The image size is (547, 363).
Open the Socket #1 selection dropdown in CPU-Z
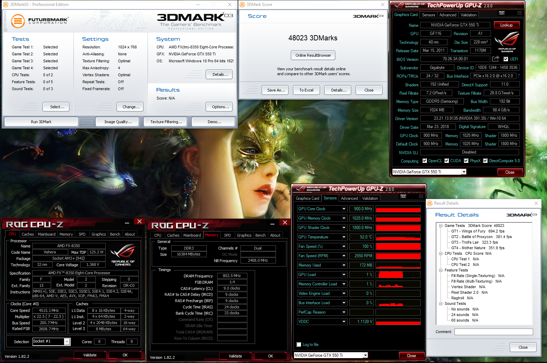coord(67,342)
